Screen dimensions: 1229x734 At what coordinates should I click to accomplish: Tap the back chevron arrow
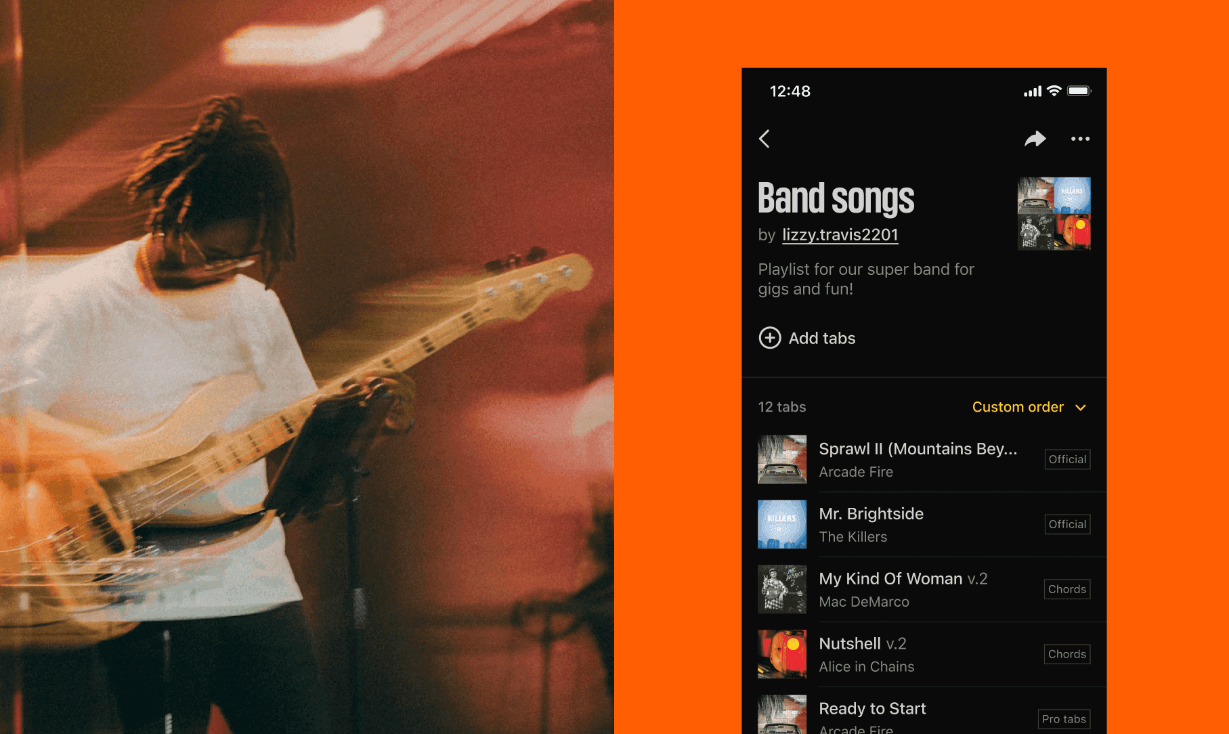click(x=764, y=139)
